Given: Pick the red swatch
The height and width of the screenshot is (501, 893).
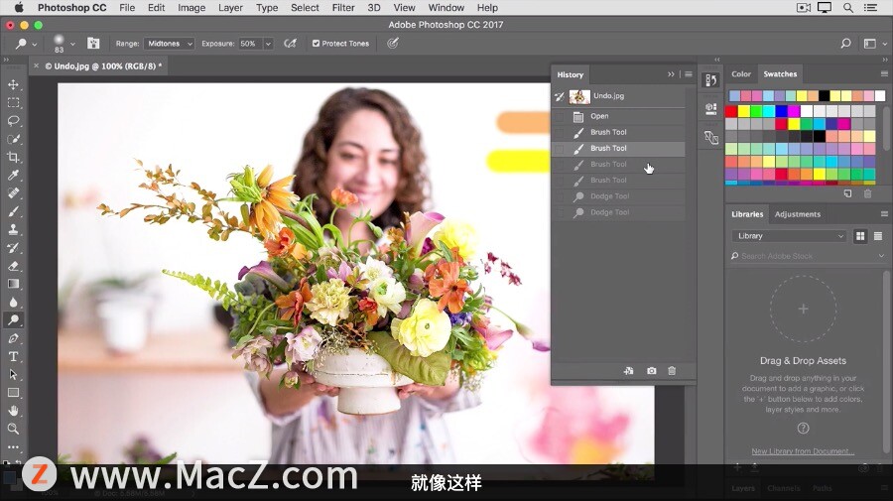Looking at the screenshot, I should point(731,111).
